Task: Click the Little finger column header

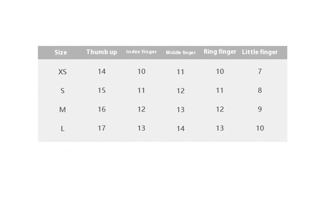Action: click(x=260, y=52)
